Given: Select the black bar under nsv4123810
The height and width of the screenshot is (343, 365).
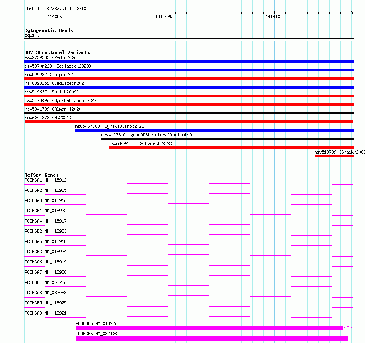Looking at the screenshot, I should pyautogui.click(x=228, y=139).
